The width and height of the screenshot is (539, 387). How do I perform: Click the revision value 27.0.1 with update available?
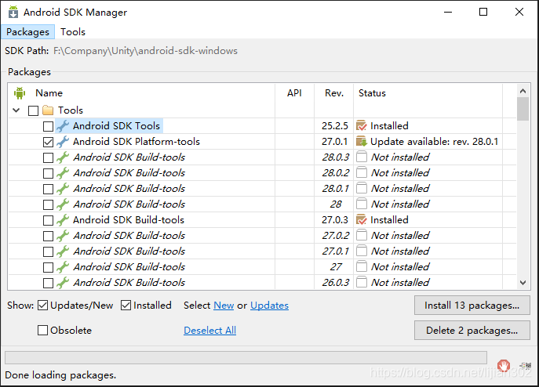[334, 142]
